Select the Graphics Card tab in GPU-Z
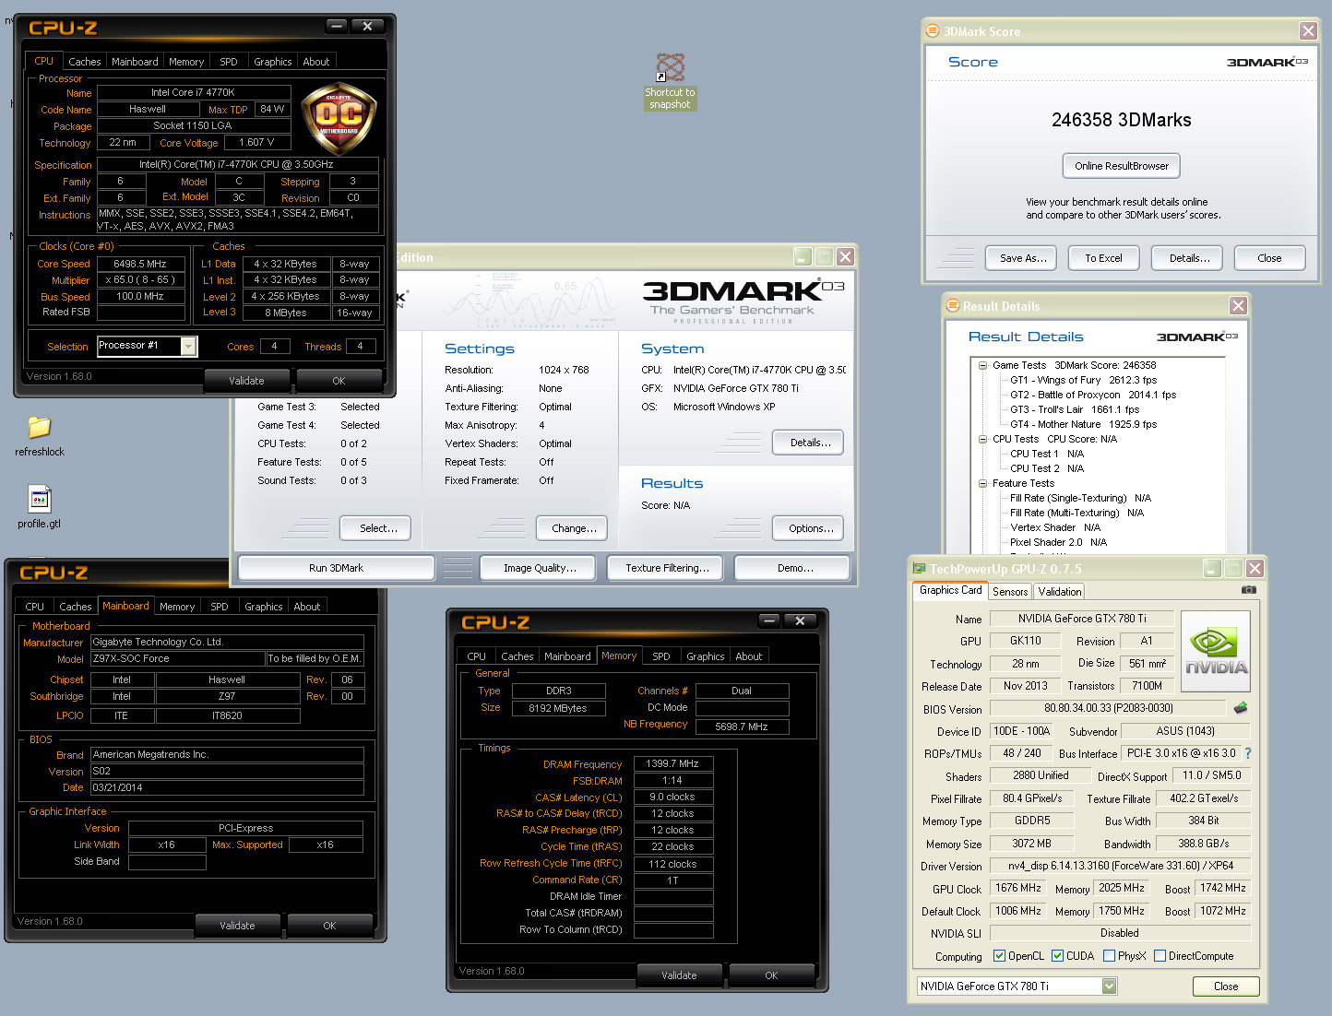The image size is (1332, 1016). click(951, 590)
